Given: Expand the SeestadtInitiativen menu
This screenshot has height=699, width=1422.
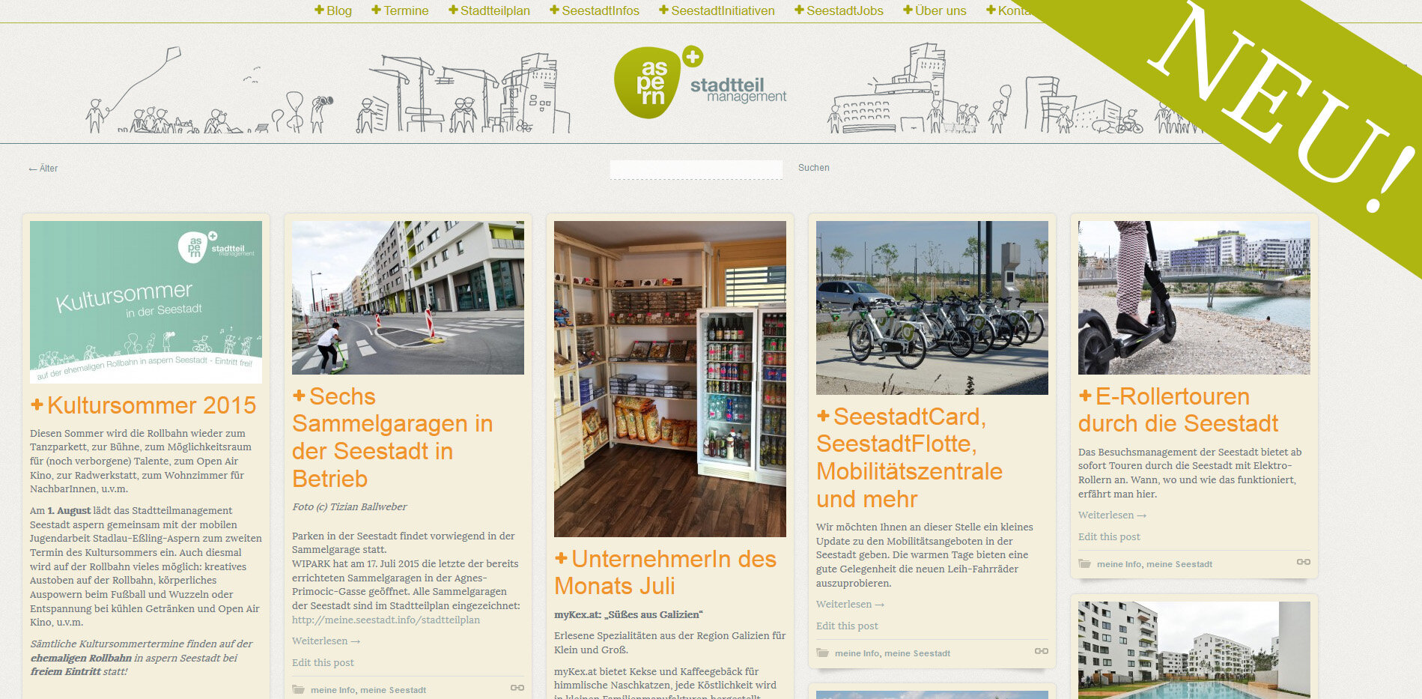Looking at the screenshot, I should tap(717, 10).
